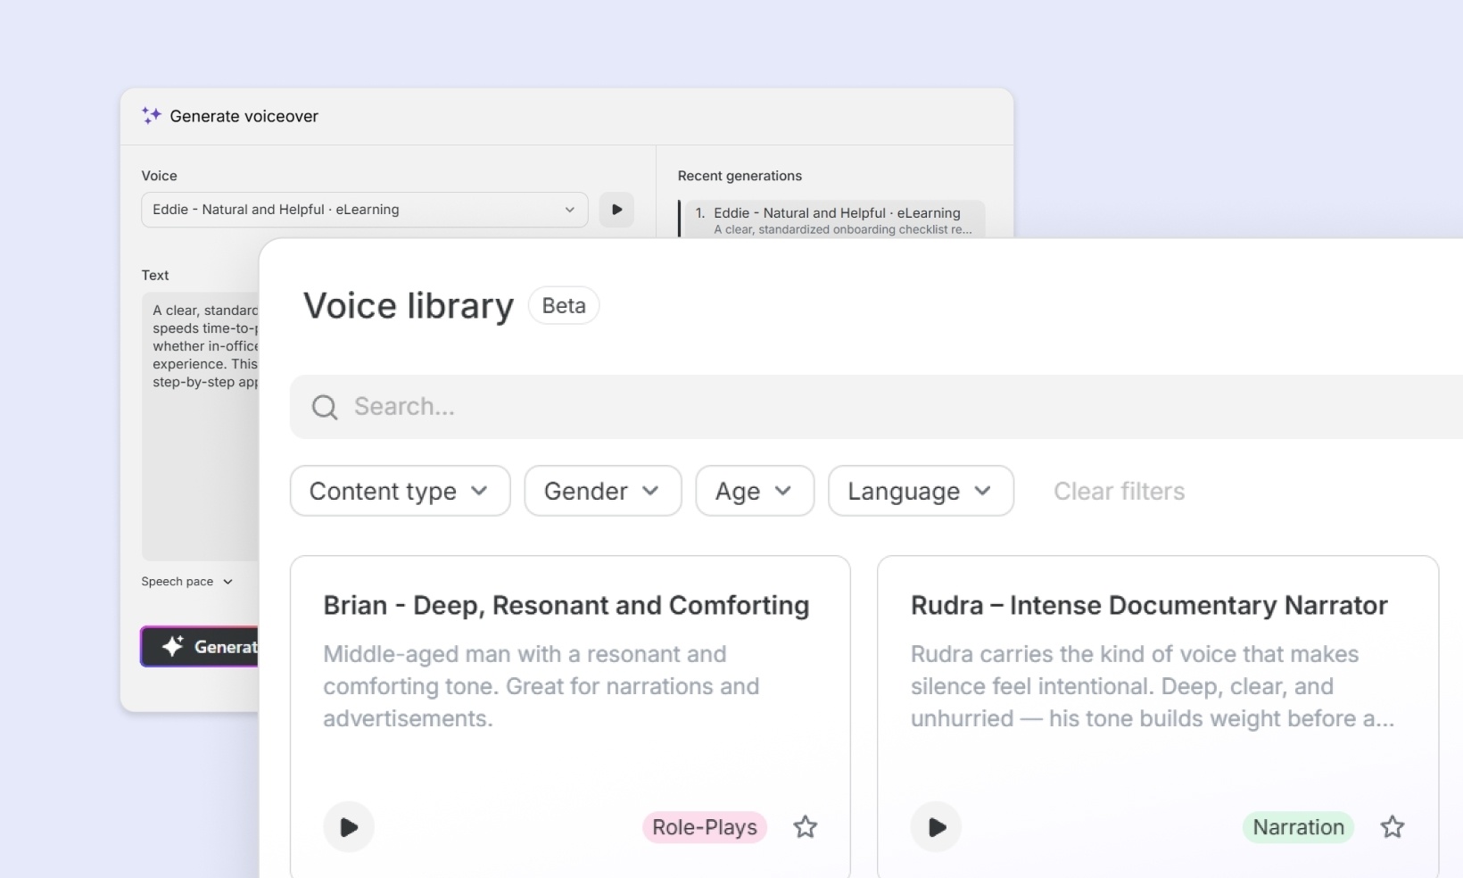Click the magnifier icon in search bar

325,407
